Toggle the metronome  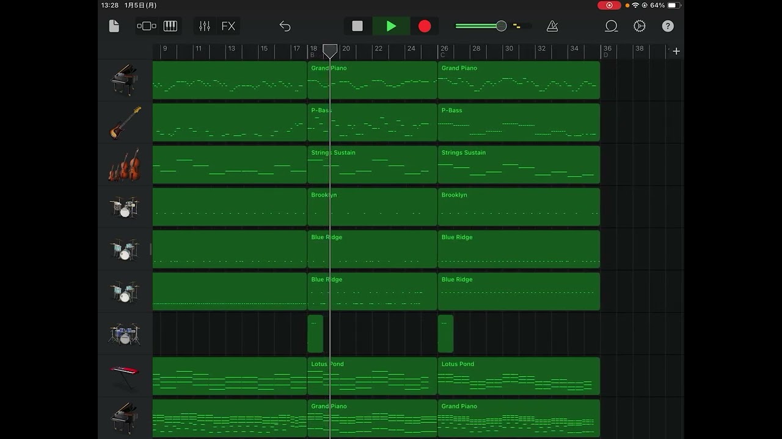552,26
